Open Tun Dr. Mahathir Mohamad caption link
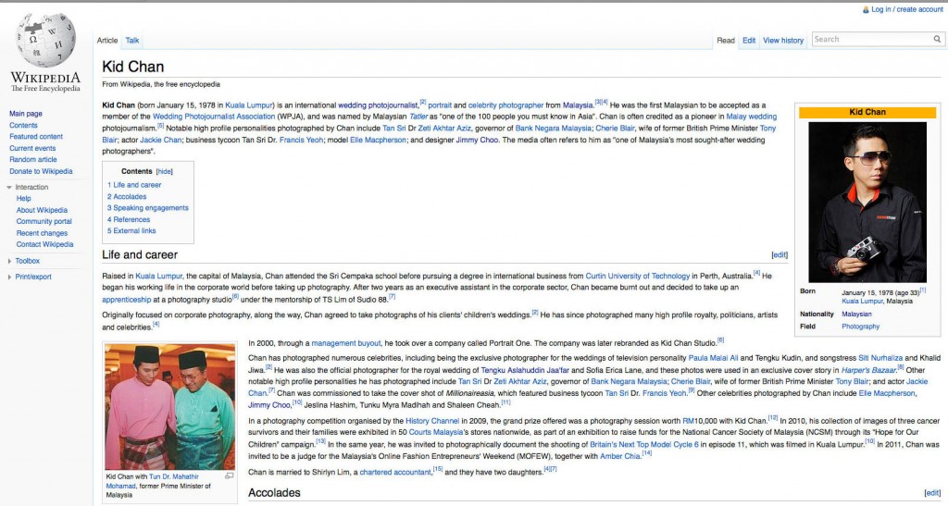Image resolution: width=948 pixels, height=506 pixels. [153, 481]
